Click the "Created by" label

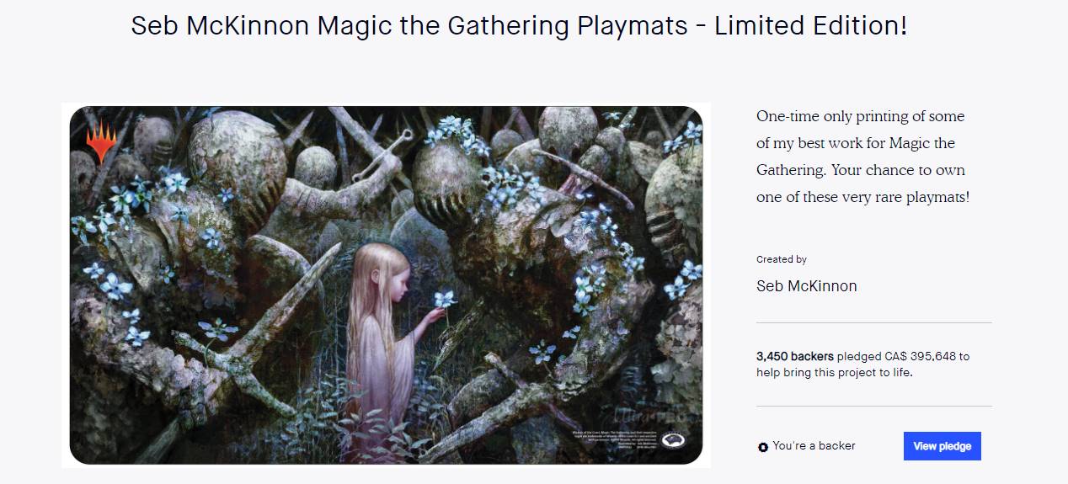coord(782,259)
